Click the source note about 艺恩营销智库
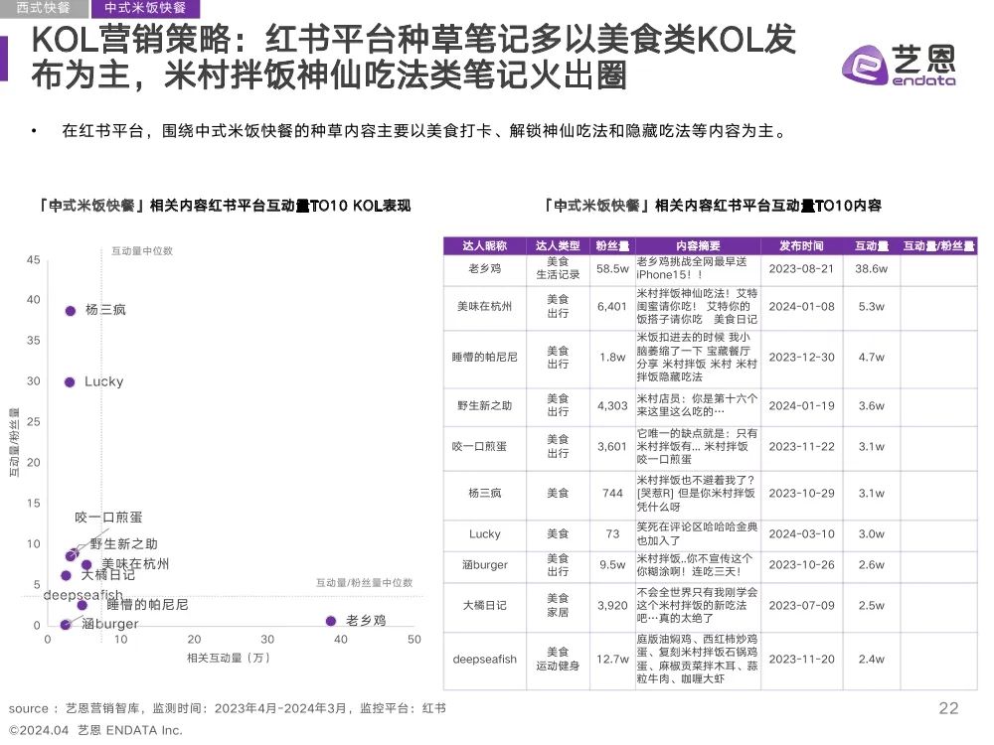Image resolution: width=994 pixels, height=745 pixels. (x=227, y=709)
